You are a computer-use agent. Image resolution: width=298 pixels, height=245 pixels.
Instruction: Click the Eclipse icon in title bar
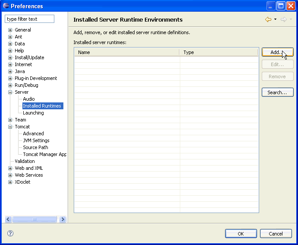pyautogui.click(x=6, y=6)
